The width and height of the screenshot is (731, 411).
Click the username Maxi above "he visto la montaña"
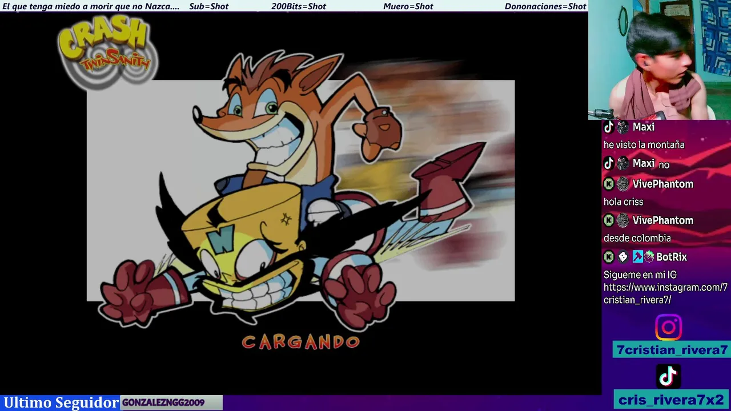[x=644, y=127]
